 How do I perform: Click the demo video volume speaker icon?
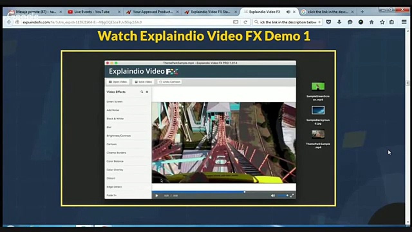273,195
